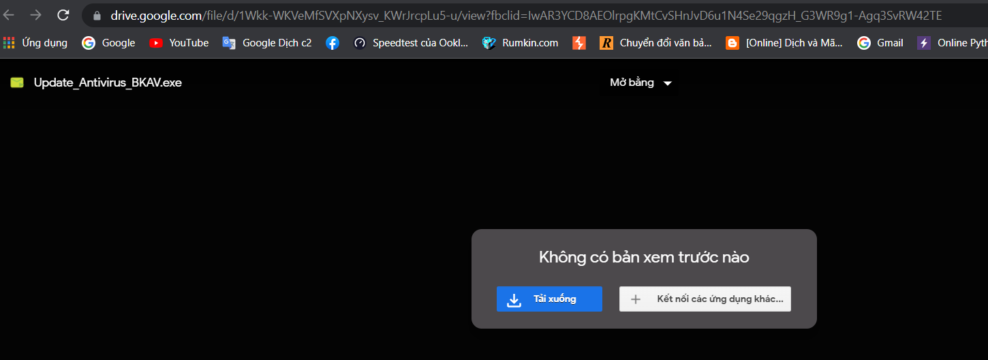The image size is (988, 360).
Task: Click Kết nối các ứng dụng khác button
Action: tap(705, 299)
